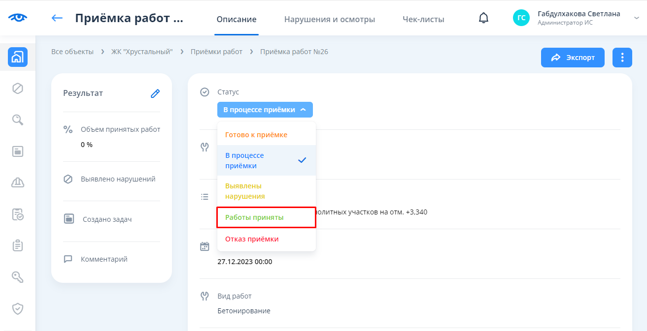This screenshot has height=331, width=647.
Task: Open the notifications bell
Action: [x=484, y=18]
